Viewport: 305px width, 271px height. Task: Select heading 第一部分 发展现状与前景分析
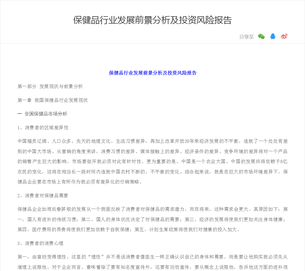[50, 86]
